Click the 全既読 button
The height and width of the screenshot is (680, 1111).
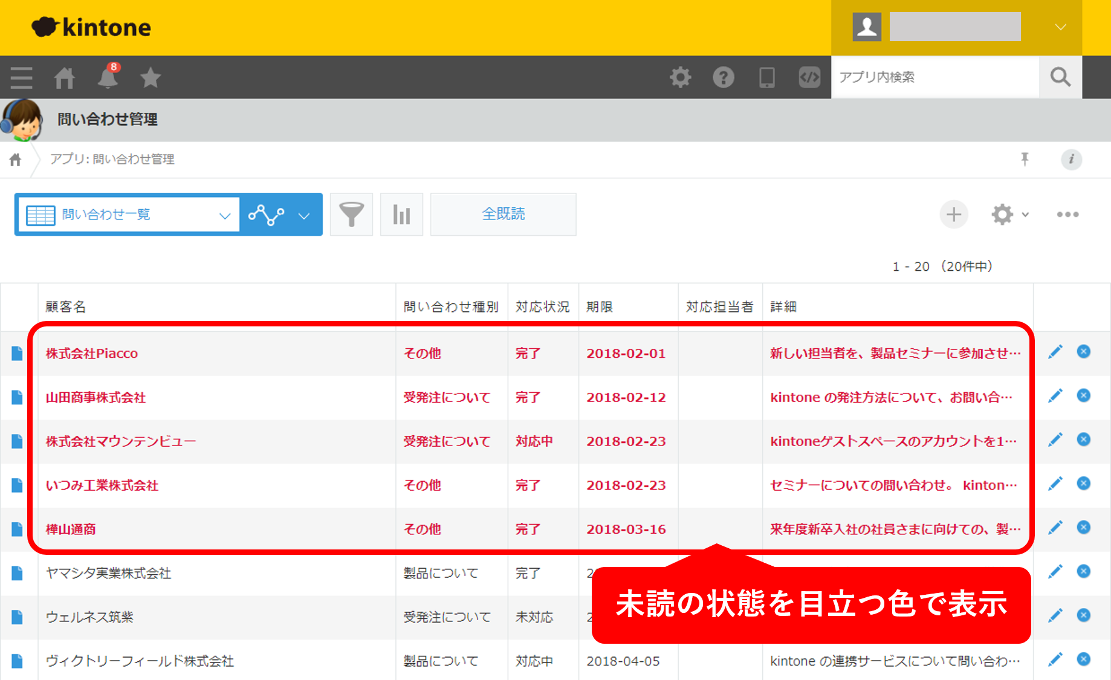[x=503, y=215]
